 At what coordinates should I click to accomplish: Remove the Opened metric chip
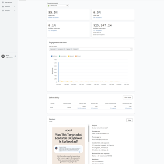tap(71, 49)
